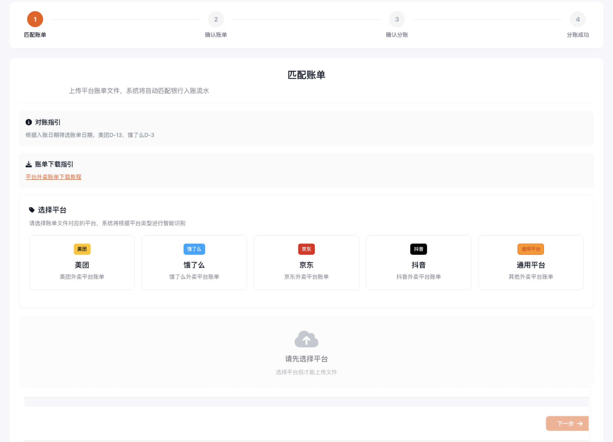Jump to step 2 确认账单
The image size is (613, 442).
pyautogui.click(x=216, y=19)
